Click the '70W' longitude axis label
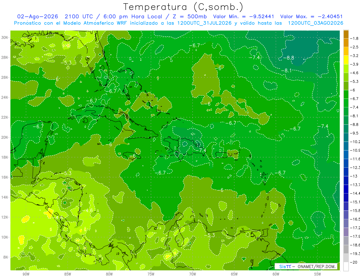Viewport: 360px width, 278px height. pyautogui.click(x=193, y=274)
